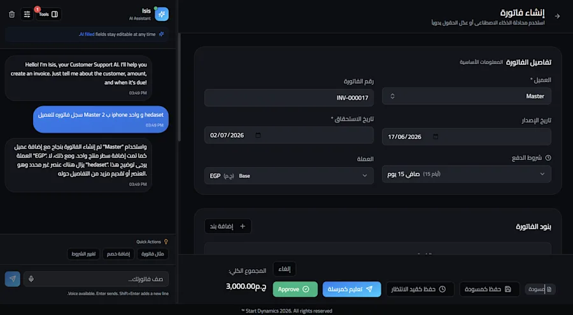This screenshot has width=573, height=315.
Task: Open the chat settings sliders icon
Action: 27,14
